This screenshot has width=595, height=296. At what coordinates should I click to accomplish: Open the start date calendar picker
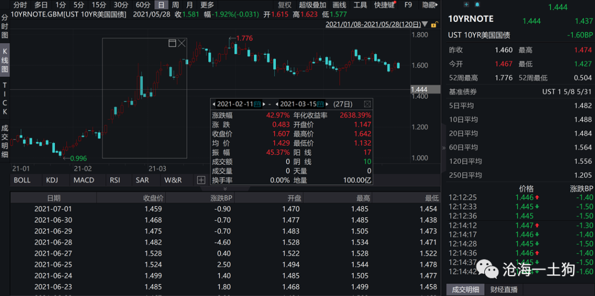click(x=257, y=104)
